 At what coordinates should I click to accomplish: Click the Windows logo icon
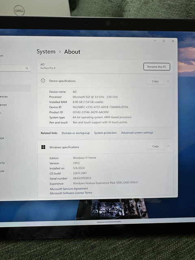coord(43,147)
